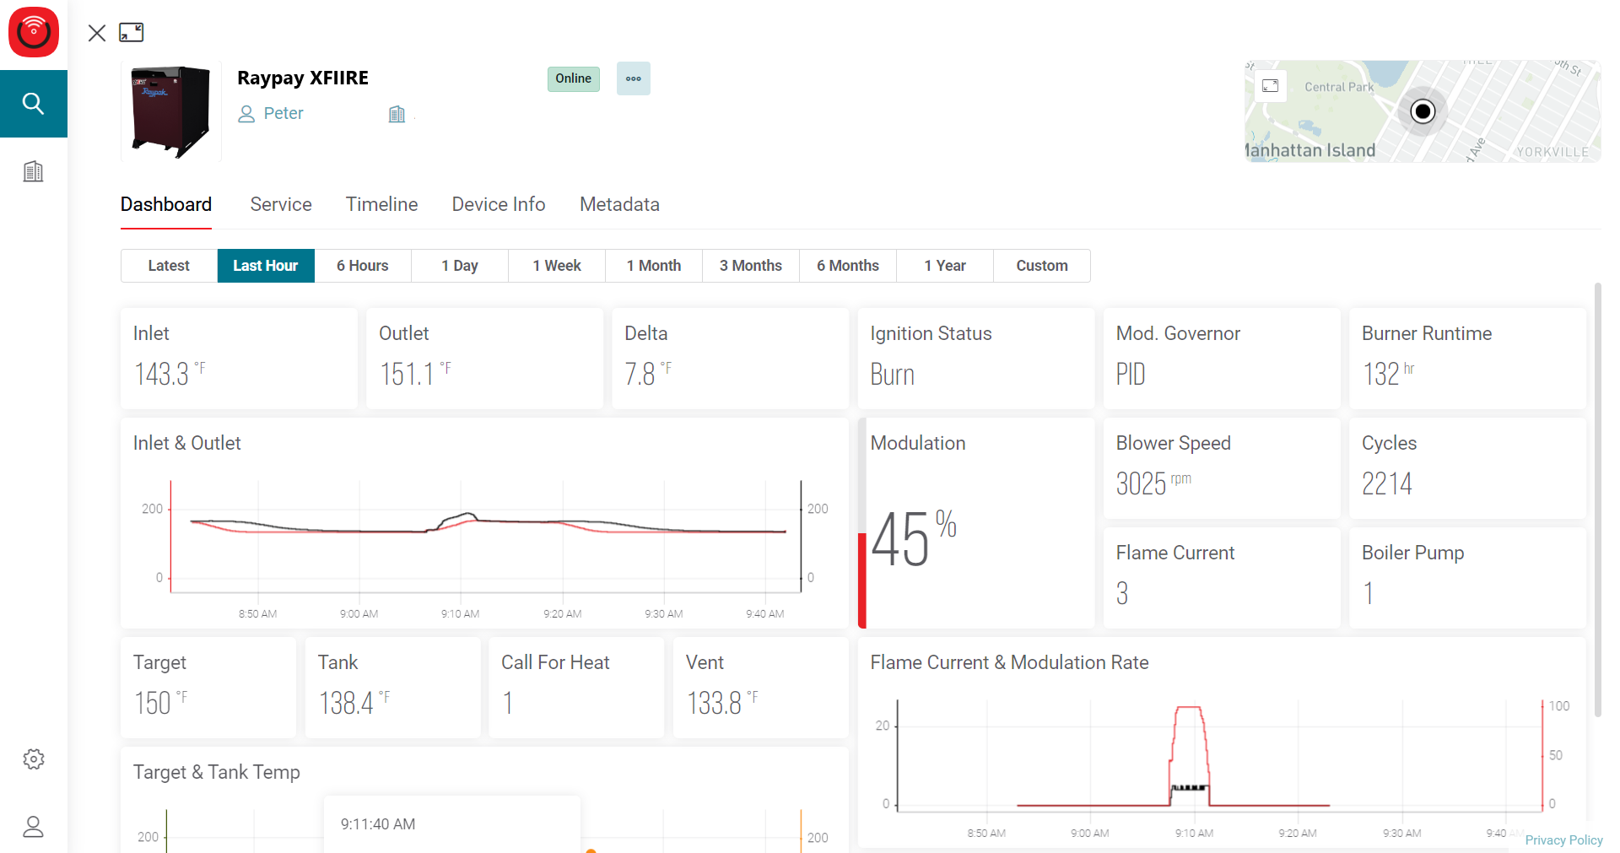Open the buildings icon in sidebar
This screenshot has width=1620, height=853.
pyautogui.click(x=34, y=171)
